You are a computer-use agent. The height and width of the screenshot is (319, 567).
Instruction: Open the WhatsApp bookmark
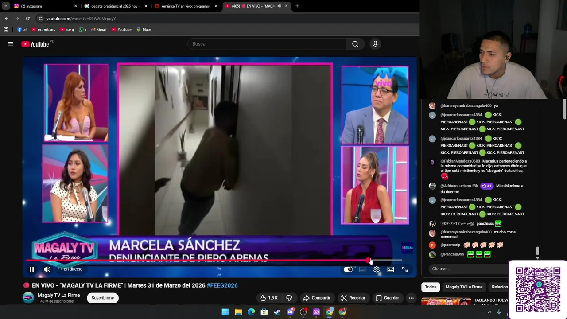(82, 30)
